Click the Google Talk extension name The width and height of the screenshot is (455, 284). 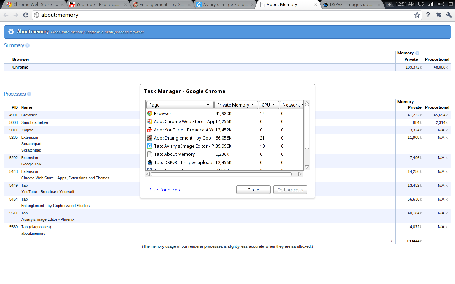point(31,164)
